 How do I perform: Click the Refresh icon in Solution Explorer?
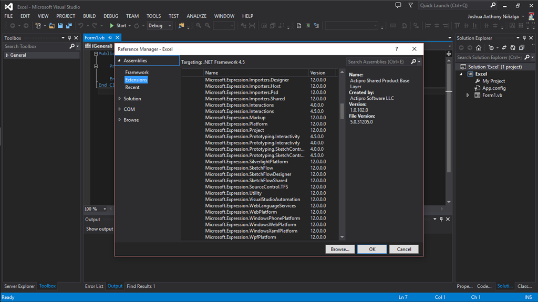coord(513,48)
